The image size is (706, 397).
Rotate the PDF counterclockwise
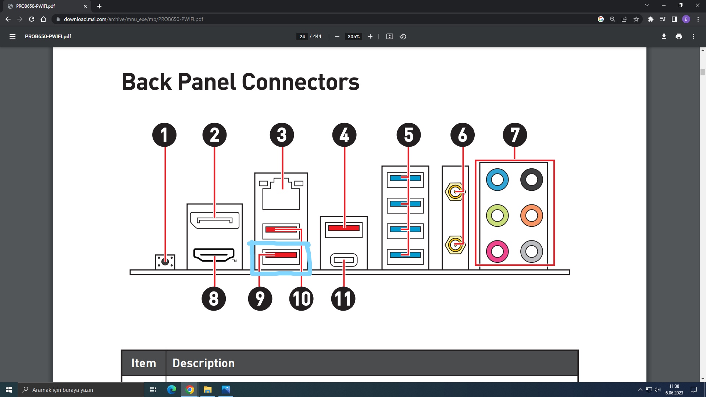[x=403, y=36]
